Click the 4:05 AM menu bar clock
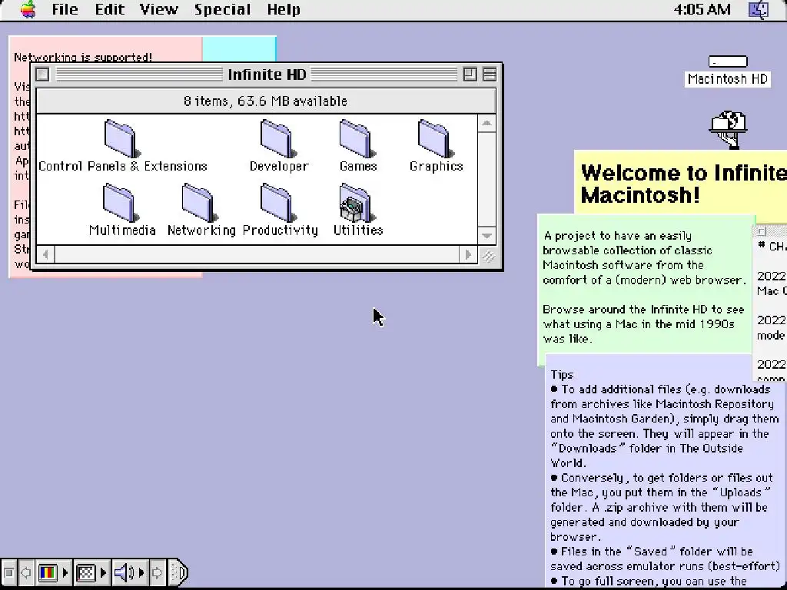This screenshot has width=787, height=590. click(702, 9)
